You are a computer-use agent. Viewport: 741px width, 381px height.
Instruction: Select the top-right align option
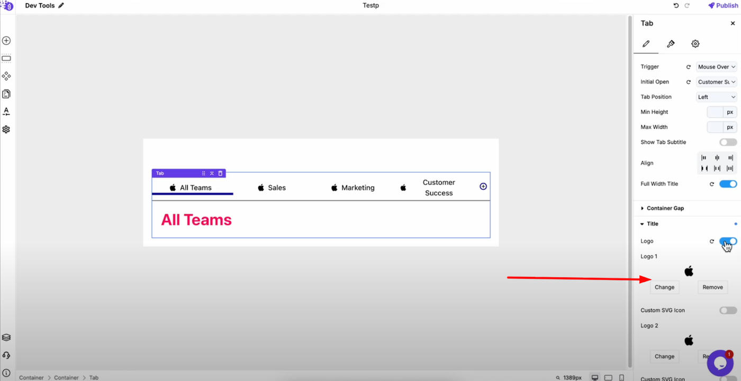coord(730,157)
